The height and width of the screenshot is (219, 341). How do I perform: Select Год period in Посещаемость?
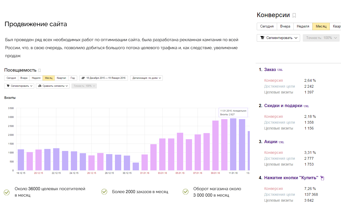coord(72,78)
